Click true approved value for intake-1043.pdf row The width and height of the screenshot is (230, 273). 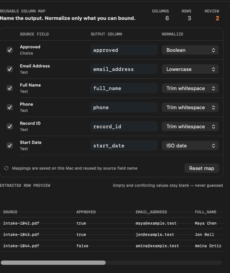(81, 234)
